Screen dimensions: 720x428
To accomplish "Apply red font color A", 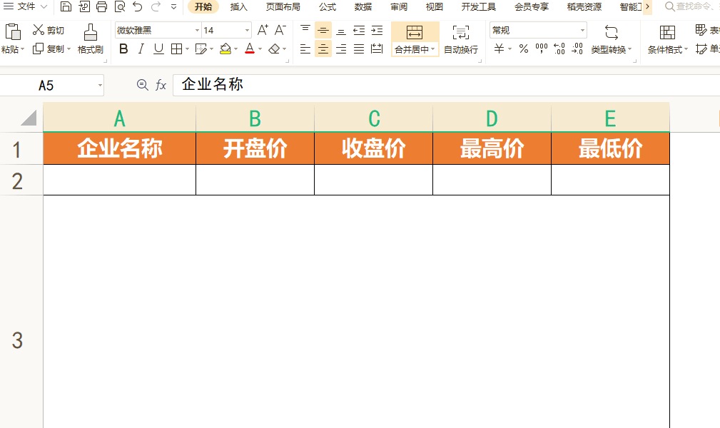I will [249, 49].
